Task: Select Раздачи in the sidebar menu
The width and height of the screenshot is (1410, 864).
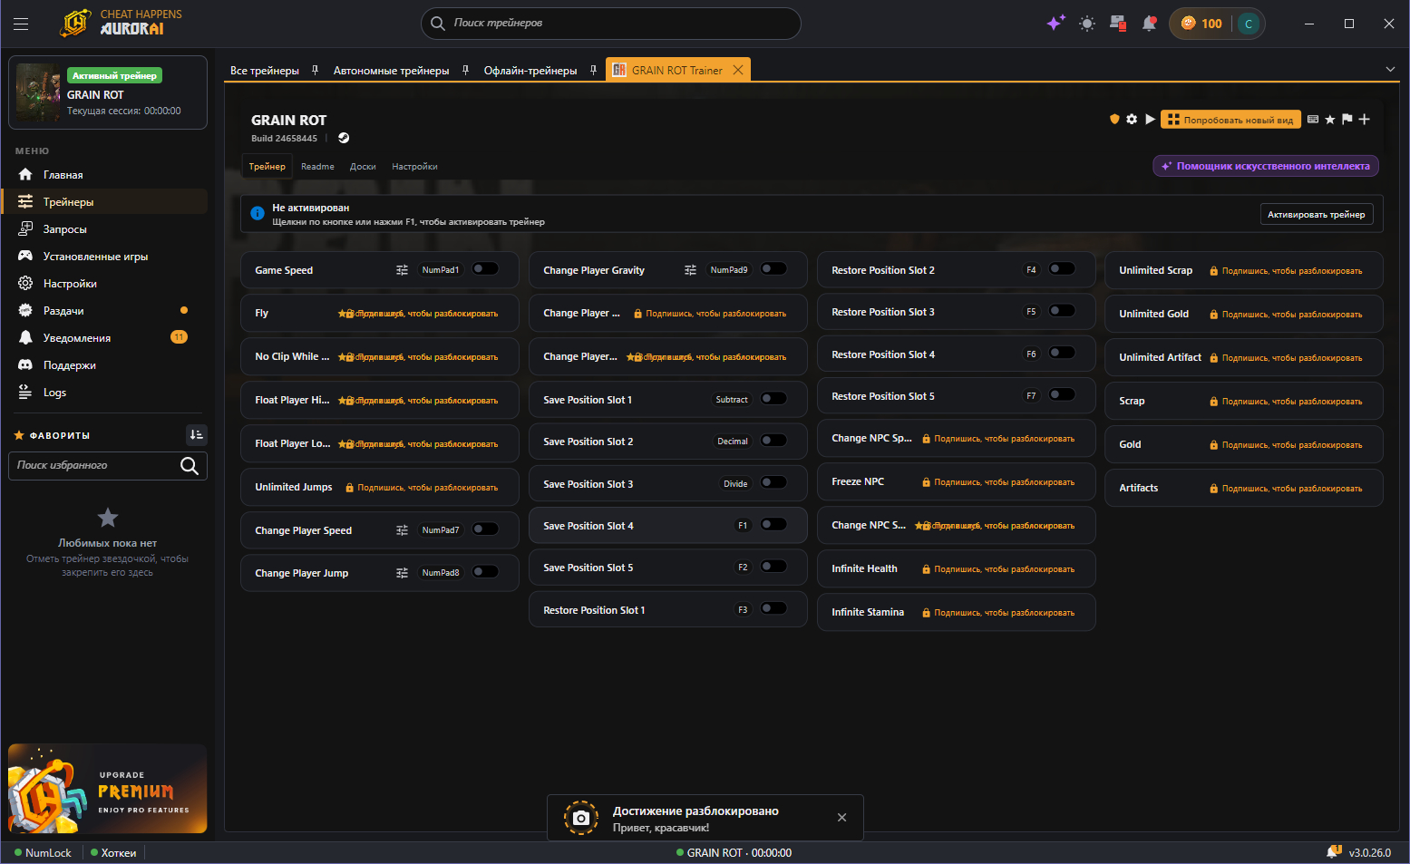Action: (x=108, y=311)
